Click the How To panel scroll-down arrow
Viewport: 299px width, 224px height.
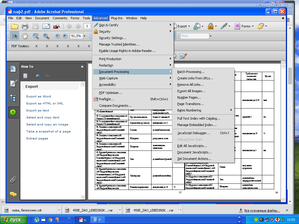[x=83, y=197]
